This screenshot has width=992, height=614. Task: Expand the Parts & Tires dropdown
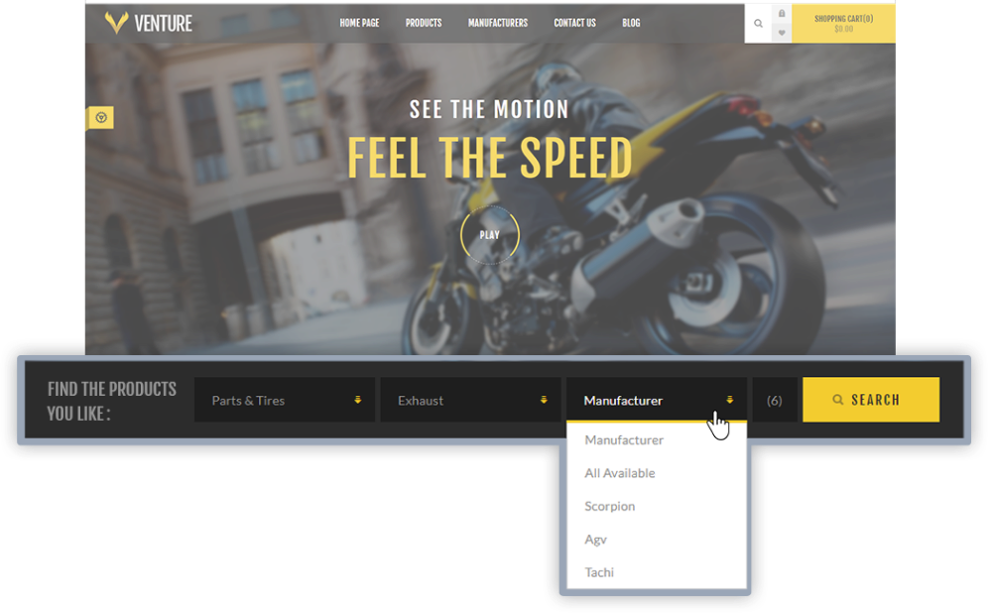pos(284,400)
